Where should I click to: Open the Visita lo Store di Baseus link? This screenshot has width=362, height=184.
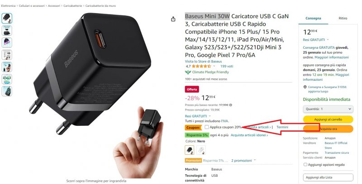click(203, 61)
